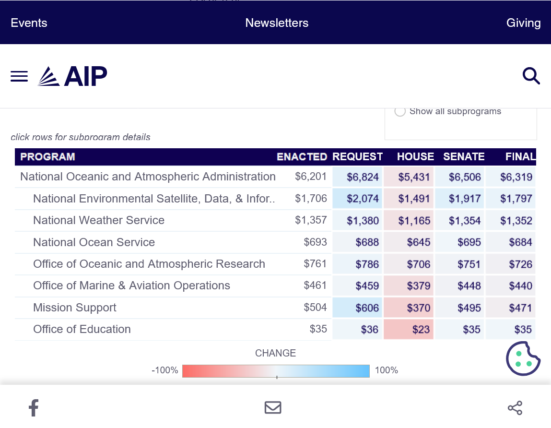This screenshot has height=428, width=551.
Task: Open the Events menu item
Action: click(29, 23)
